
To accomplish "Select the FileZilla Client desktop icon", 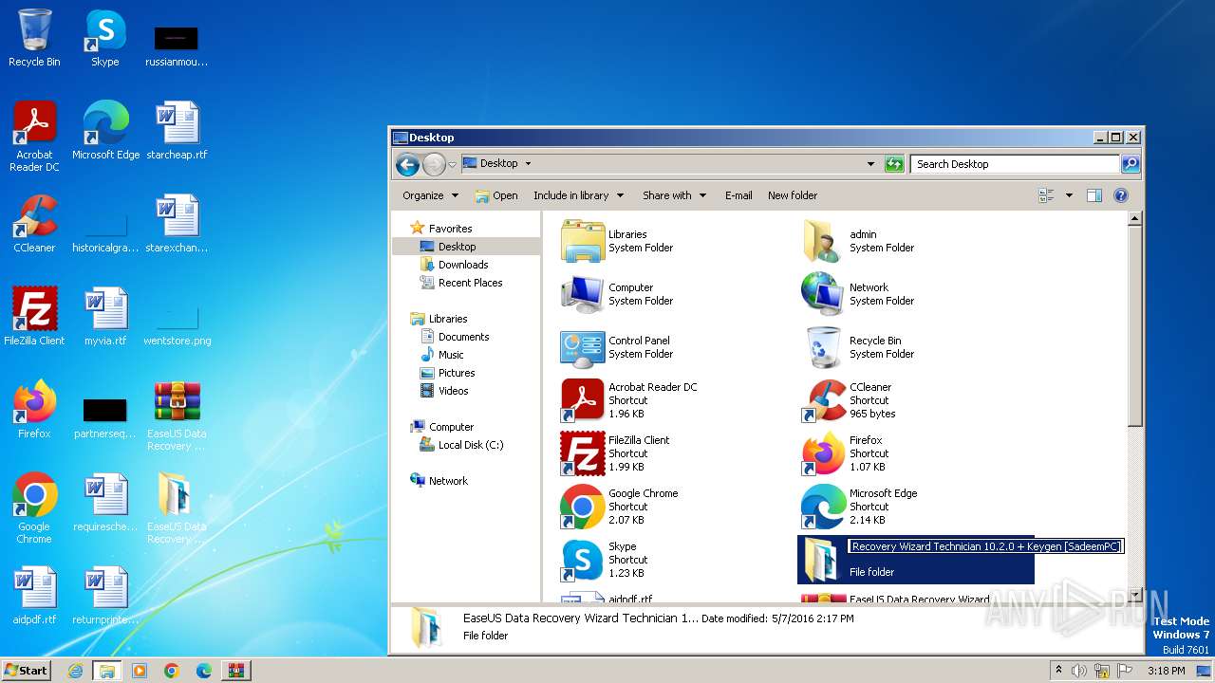I will 34,317.
